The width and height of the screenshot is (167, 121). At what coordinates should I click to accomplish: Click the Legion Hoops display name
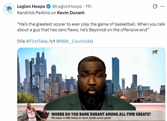click(31, 7)
